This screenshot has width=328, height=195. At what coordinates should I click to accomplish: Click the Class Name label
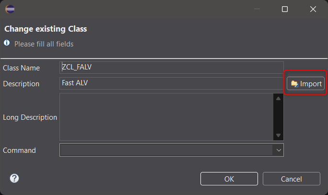coord(21,68)
